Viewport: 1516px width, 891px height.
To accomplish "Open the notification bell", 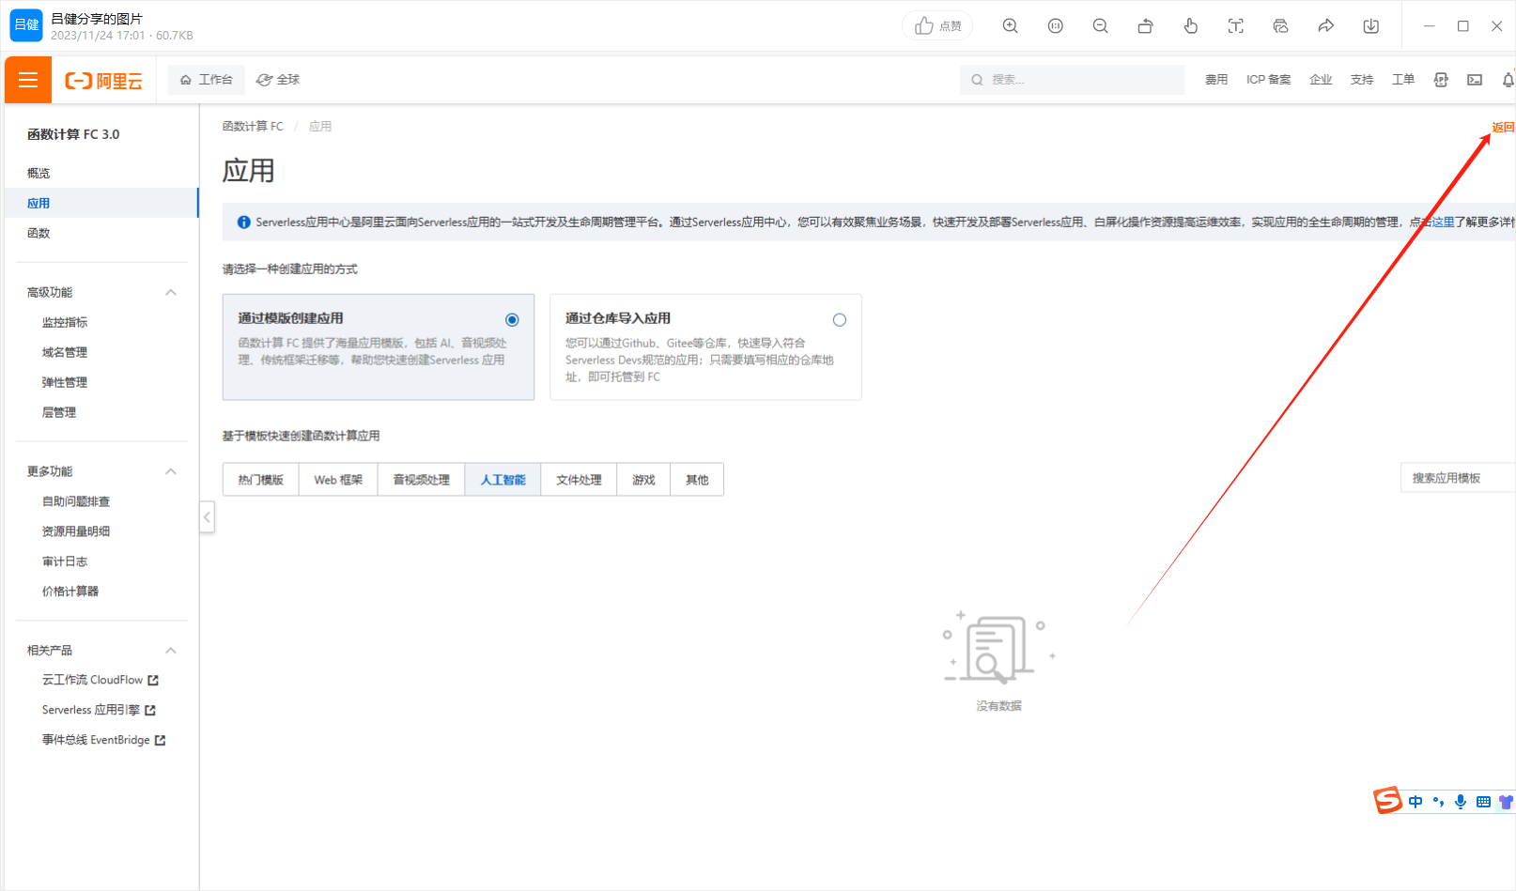I will [x=1508, y=80].
